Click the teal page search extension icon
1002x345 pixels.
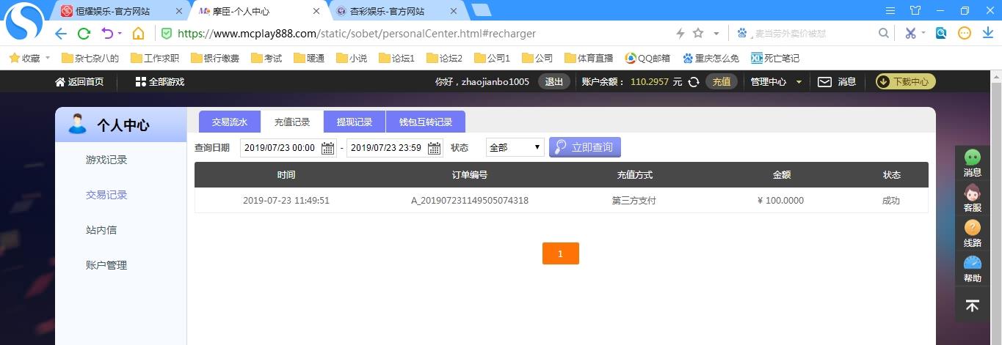coord(941,34)
